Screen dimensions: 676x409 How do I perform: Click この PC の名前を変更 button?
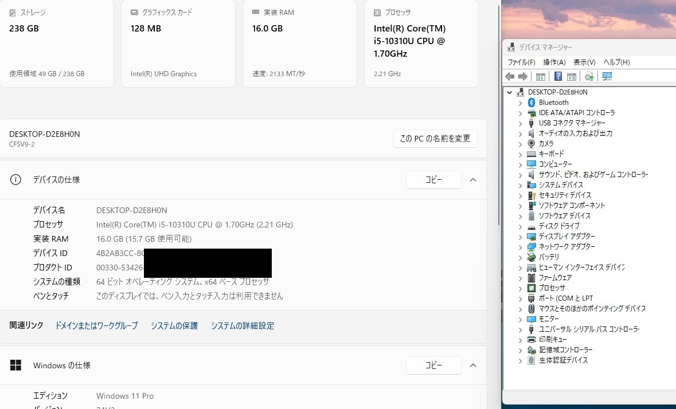click(435, 139)
